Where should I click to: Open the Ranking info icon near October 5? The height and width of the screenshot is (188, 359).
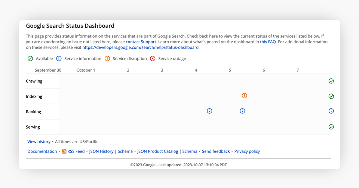tap(242, 111)
